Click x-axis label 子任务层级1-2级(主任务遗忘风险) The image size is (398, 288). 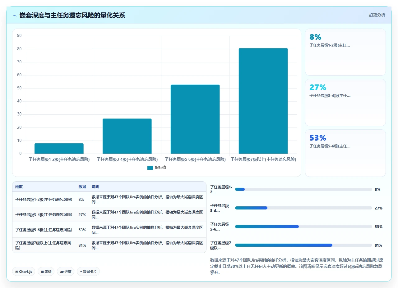pyautogui.click(x=59, y=159)
